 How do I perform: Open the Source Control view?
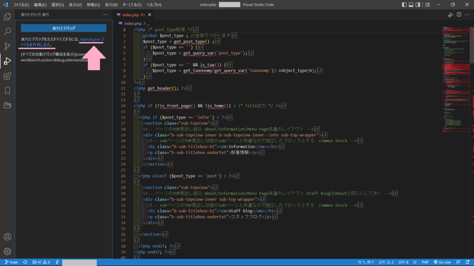tap(7, 46)
